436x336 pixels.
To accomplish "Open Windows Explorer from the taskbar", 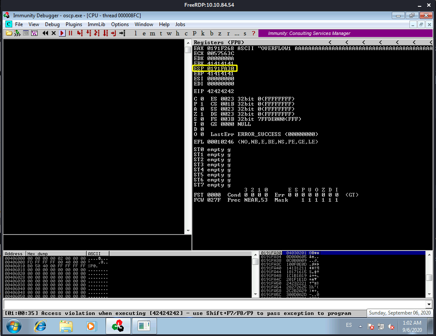I will [66, 326].
